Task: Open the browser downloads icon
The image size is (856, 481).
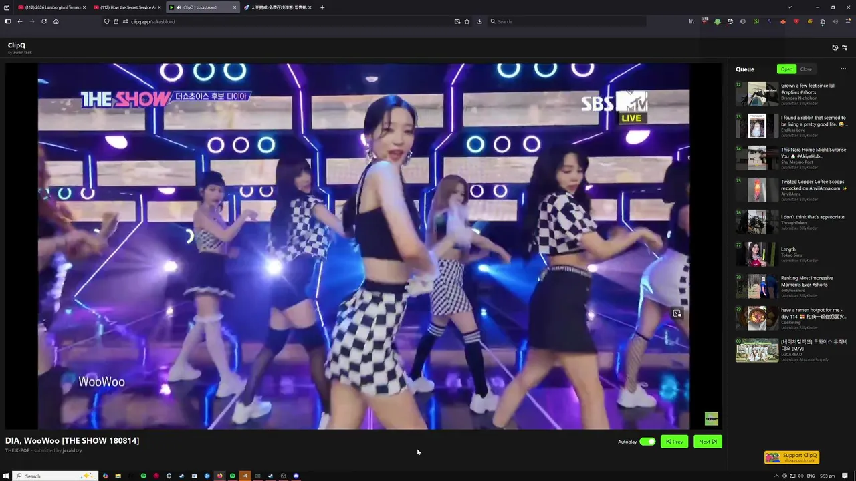Action: (479, 21)
